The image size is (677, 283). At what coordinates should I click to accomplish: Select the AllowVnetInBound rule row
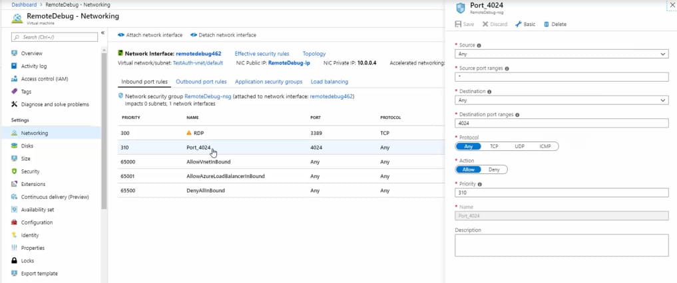click(281, 162)
